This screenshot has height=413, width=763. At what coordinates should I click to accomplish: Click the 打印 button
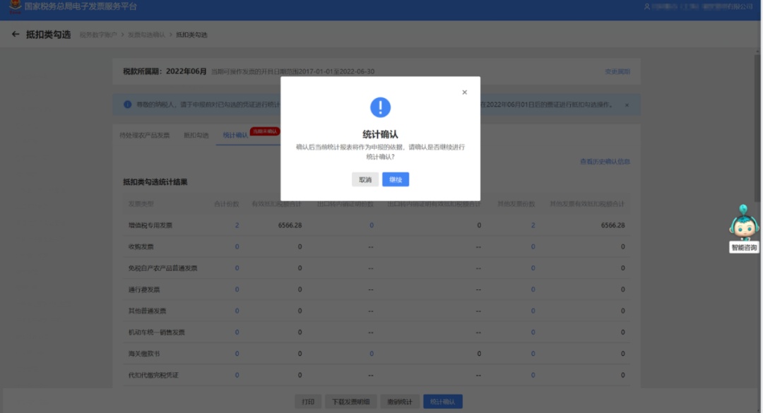[x=308, y=402]
